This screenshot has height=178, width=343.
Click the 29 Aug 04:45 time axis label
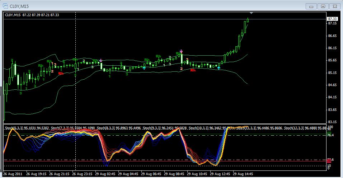pos(128,174)
